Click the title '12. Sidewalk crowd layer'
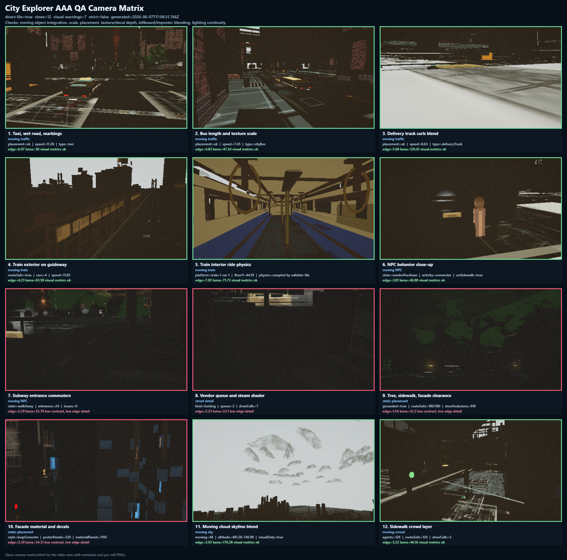 [x=407, y=526]
